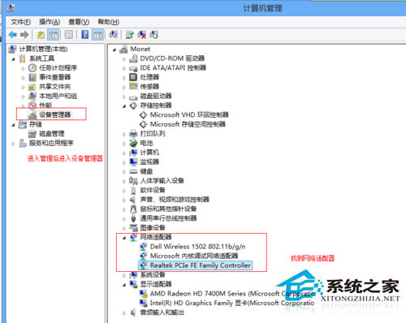Click the 处理器 category icon
Image resolution: width=406 pixels, height=323 pixels.
(133, 77)
